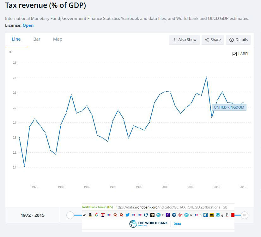Toggle the UNITED KINGDOM series label
The height and width of the screenshot is (237, 261).
pos(229,107)
